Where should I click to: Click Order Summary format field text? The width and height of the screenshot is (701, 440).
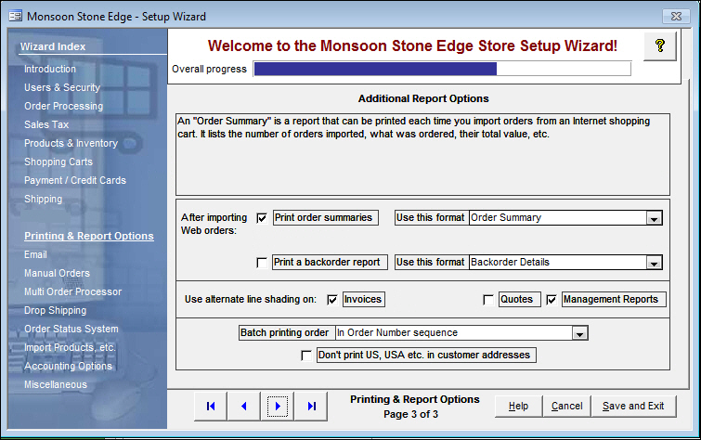click(x=558, y=218)
